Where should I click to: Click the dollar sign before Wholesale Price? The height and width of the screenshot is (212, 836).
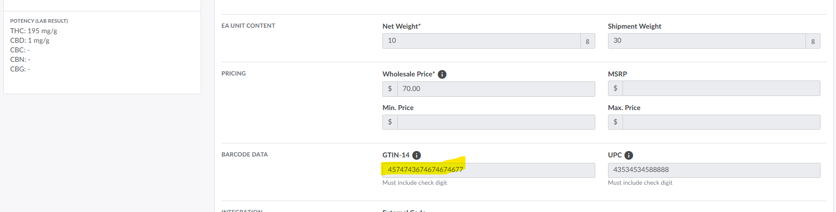tap(390, 89)
